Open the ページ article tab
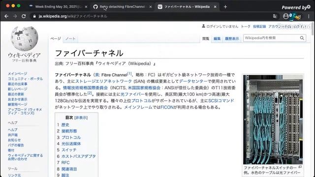315x177 pixels. [x=56, y=38]
